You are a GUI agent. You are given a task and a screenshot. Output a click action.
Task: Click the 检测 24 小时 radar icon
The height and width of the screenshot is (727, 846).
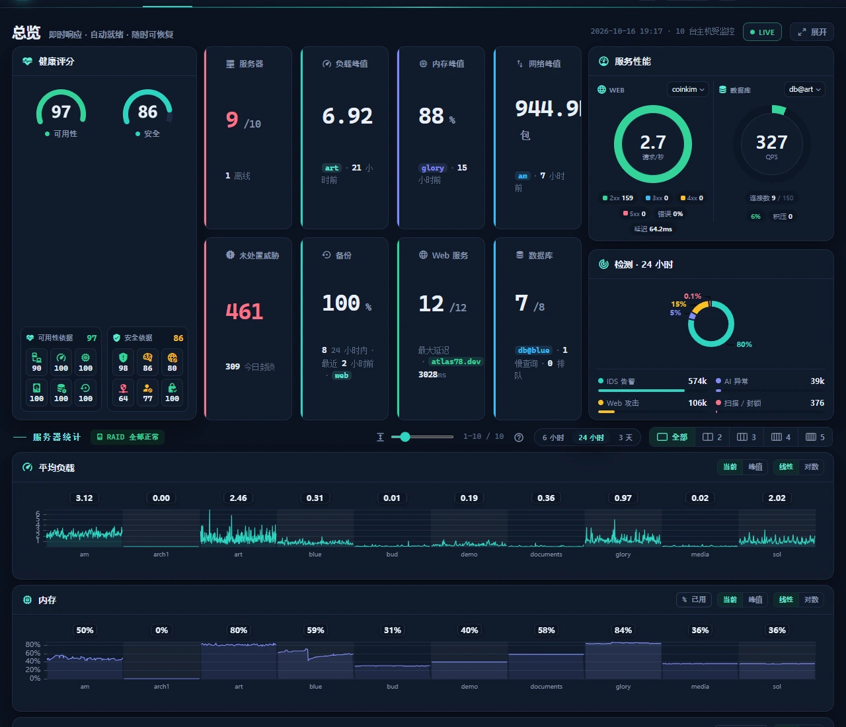pyautogui.click(x=603, y=264)
